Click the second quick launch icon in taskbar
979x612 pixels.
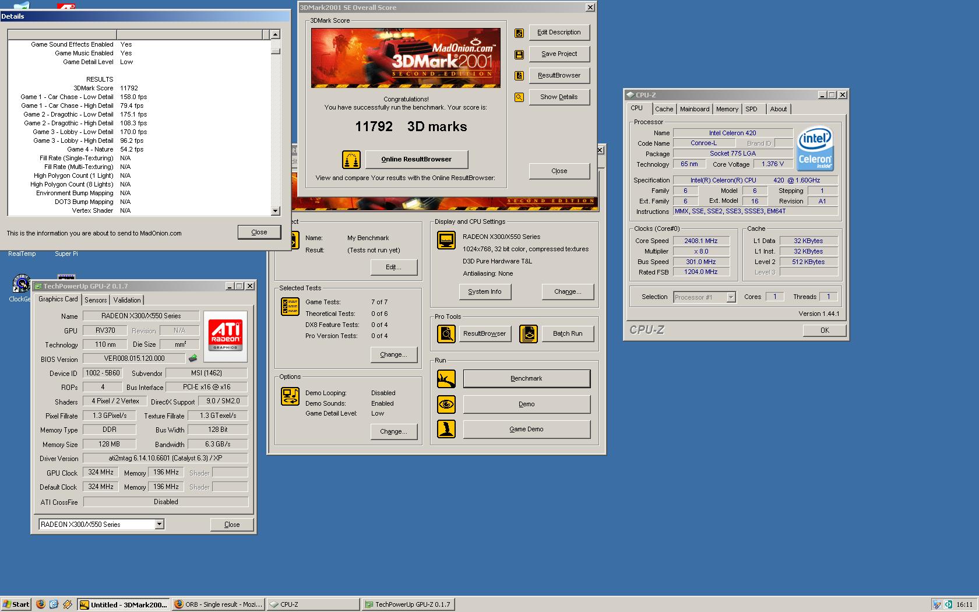pos(54,604)
